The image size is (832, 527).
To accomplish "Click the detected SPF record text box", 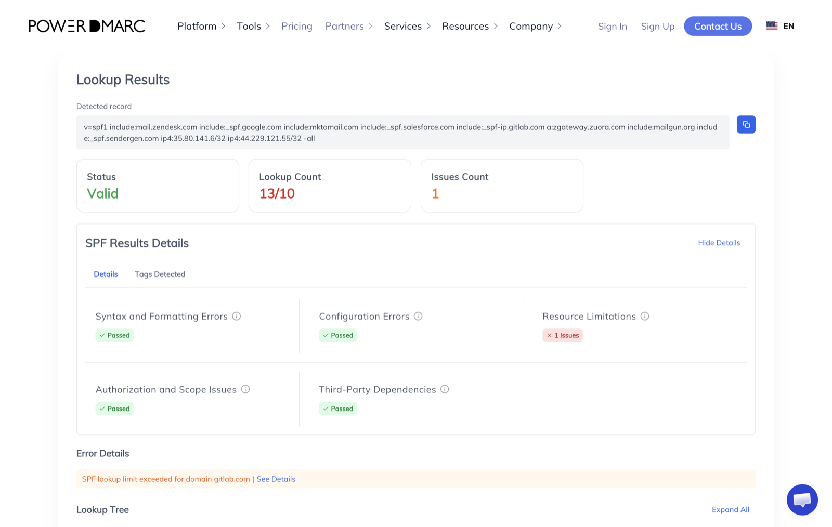I will pyautogui.click(x=402, y=133).
